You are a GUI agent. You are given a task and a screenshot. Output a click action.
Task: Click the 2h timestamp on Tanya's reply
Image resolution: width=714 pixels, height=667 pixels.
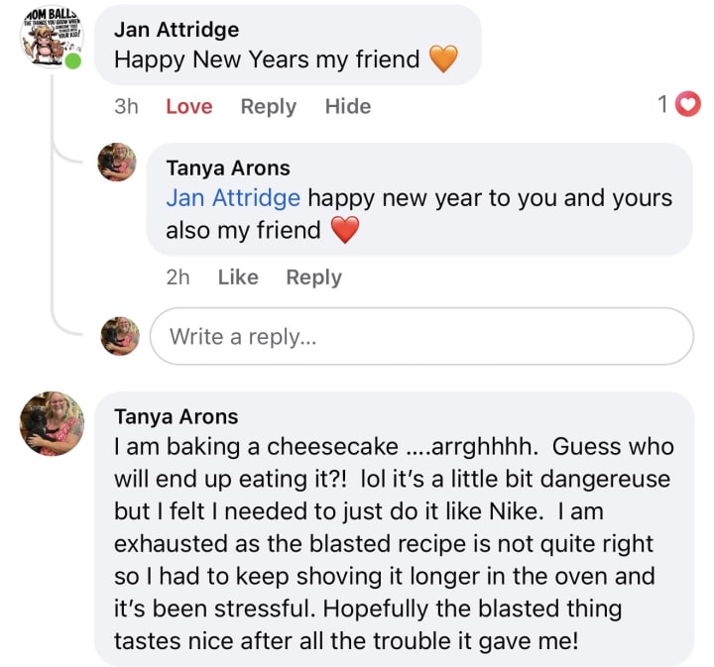point(178,278)
